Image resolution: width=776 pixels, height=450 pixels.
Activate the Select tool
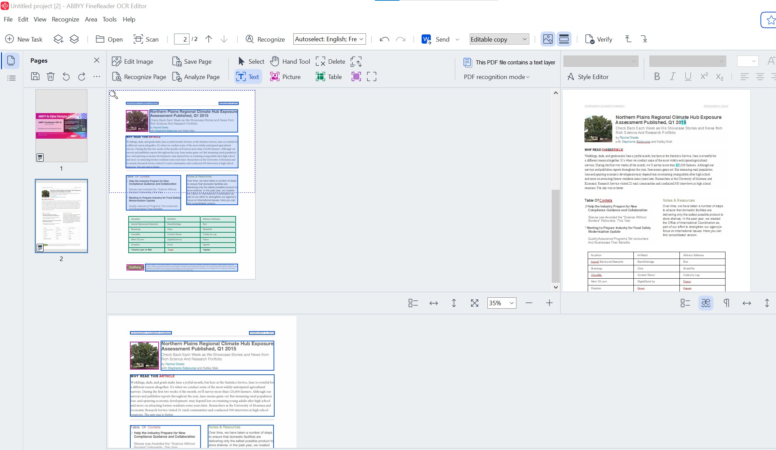click(x=251, y=61)
